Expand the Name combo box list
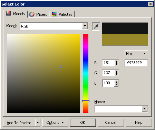 [145, 109]
